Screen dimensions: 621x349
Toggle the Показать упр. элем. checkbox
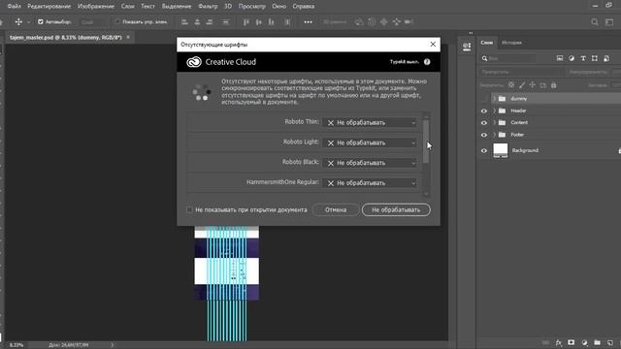point(117,22)
